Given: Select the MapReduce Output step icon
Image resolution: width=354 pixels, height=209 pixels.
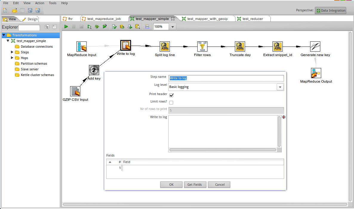Looking at the screenshot, I should tap(316, 73).
